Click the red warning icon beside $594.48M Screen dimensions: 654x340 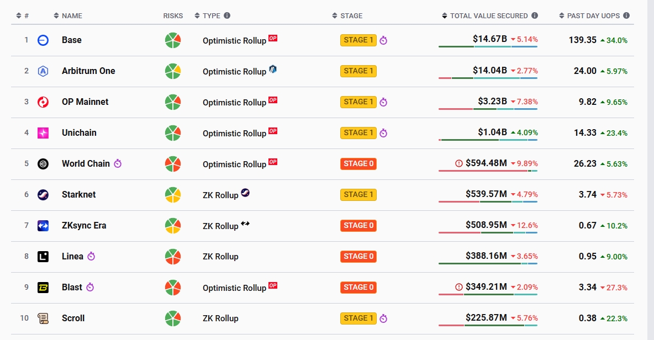(x=458, y=163)
